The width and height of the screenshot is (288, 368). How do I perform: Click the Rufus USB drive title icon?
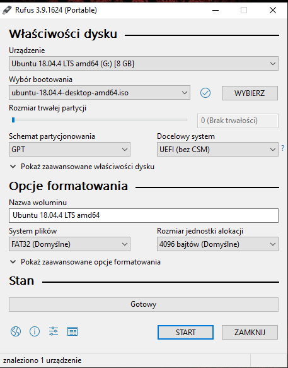coord(7,10)
